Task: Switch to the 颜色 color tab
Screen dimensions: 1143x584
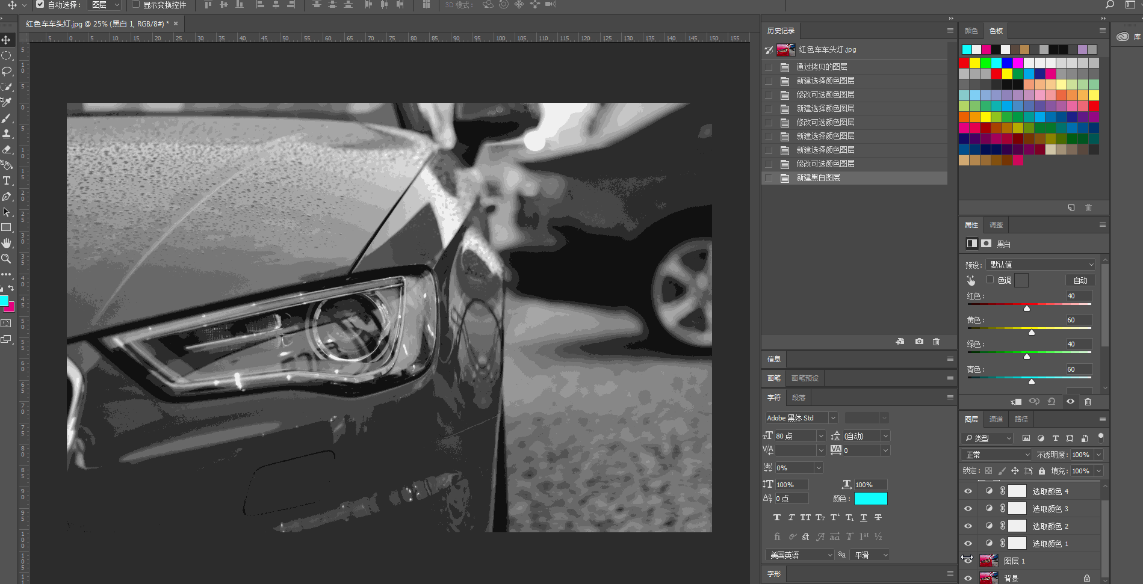Action: tap(971, 31)
